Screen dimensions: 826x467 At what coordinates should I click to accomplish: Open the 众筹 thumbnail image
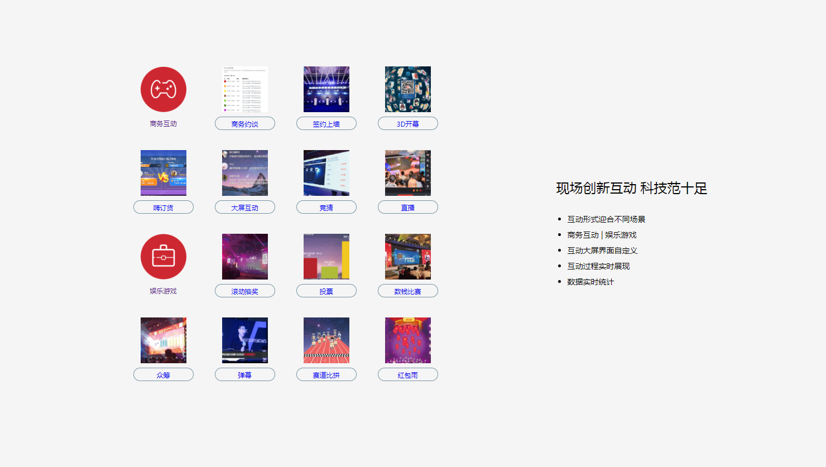pos(164,340)
